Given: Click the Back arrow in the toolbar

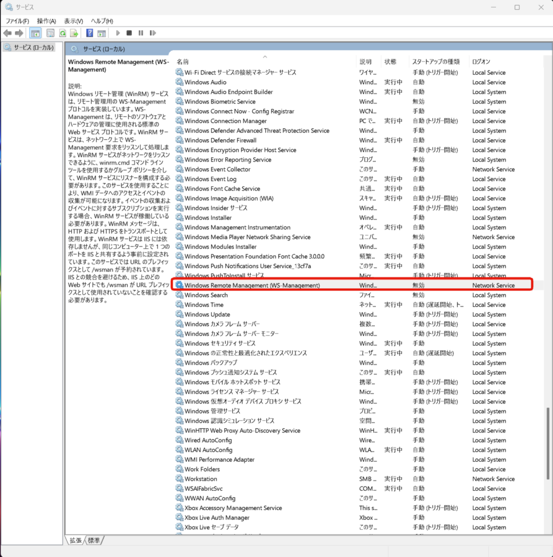Looking at the screenshot, I should tap(8, 33).
